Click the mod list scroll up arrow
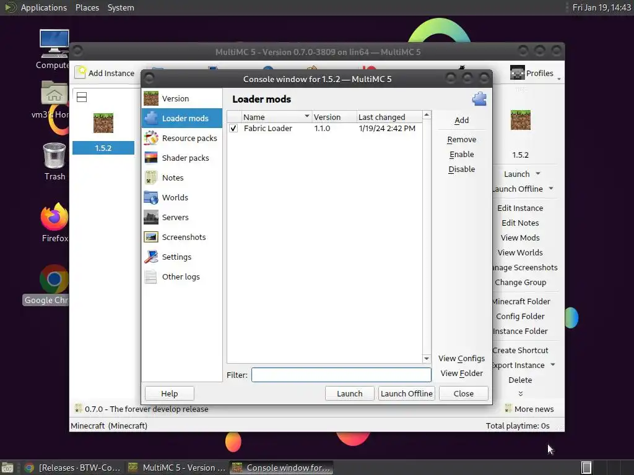 pos(427,116)
